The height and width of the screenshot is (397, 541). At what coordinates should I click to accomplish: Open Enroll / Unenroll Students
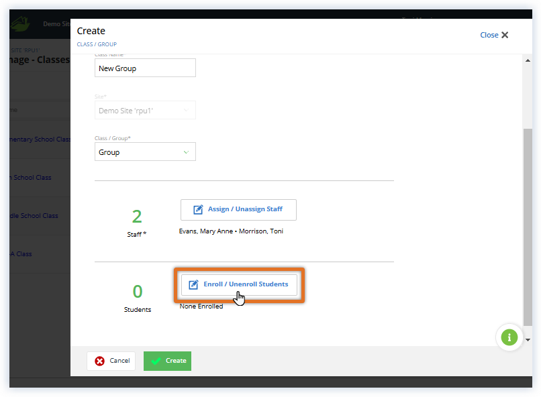click(239, 284)
